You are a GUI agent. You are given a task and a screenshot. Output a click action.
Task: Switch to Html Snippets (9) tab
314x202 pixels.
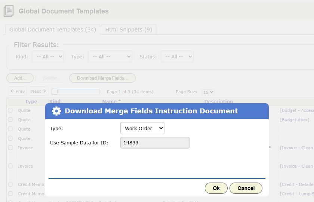click(129, 30)
